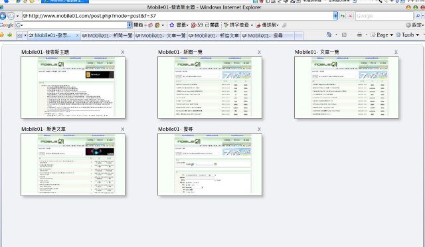Close the Mobile01-發表新主題 thumbnail with its X
The height and width of the screenshot is (247, 425).
point(122,52)
